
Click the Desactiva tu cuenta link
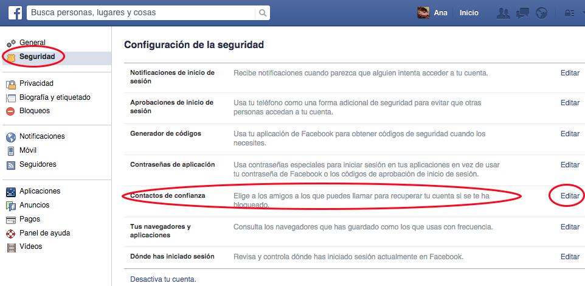163,279
